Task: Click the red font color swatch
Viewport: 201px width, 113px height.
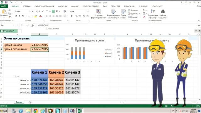Action: coord(41,16)
